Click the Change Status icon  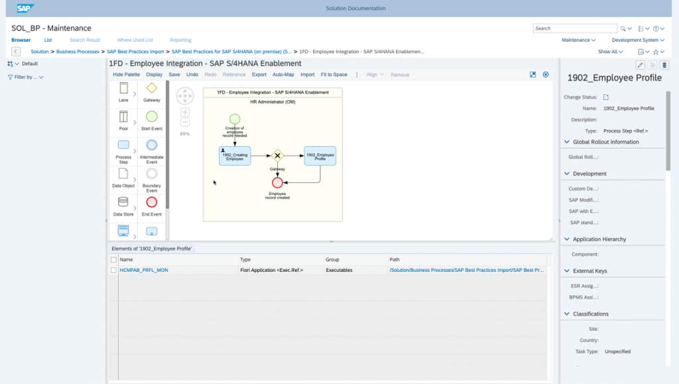[x=606, y=97]
